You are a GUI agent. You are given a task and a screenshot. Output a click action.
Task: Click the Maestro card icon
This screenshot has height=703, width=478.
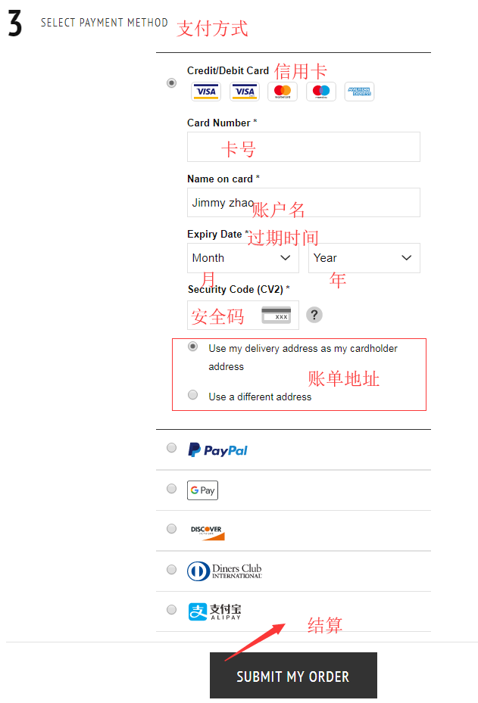(321, 92)
